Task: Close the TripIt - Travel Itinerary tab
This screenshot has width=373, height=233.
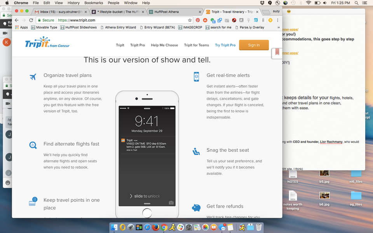Action: point(257,12)
